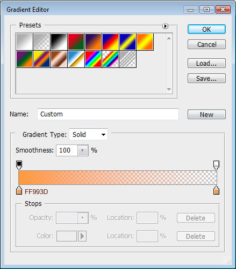This screenshot has width=236, height=269.
Task: Open the Load gradients dialog
Action: click(x=206, y=63)
